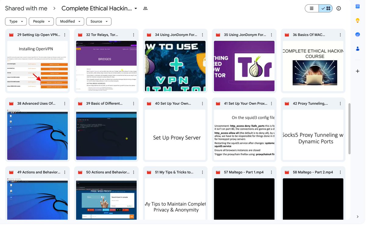Open more actions for 58 Maltego - Part 2.mp4
This screenshot has width=366, height=225.
[340, 172]
